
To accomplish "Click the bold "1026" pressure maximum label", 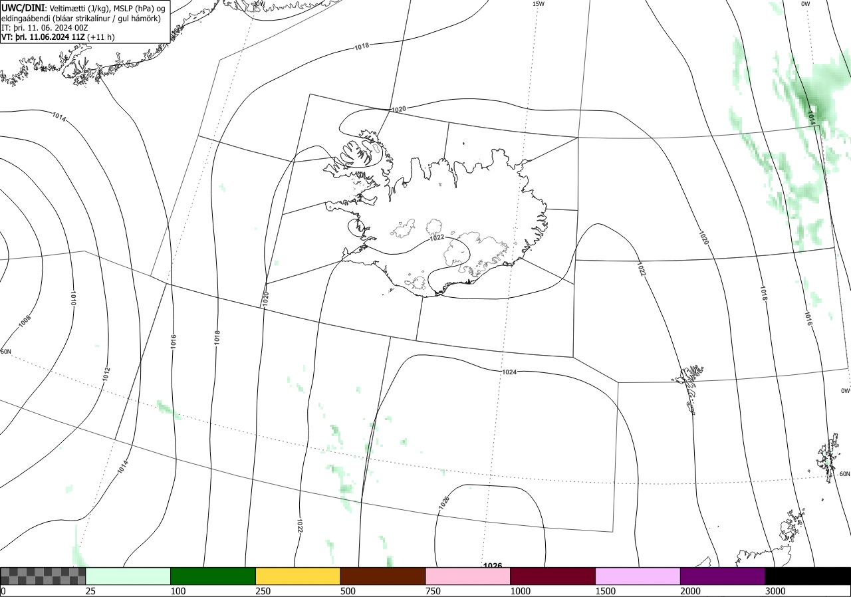I will [x=493, y=566].
